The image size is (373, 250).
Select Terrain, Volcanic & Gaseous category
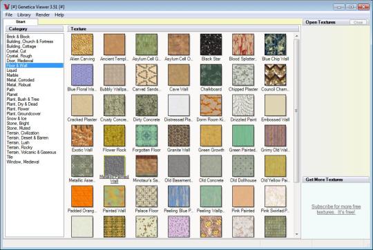coord(31,152)
